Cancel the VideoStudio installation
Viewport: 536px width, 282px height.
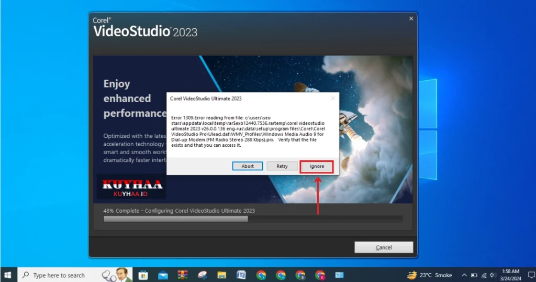[384, 247]
